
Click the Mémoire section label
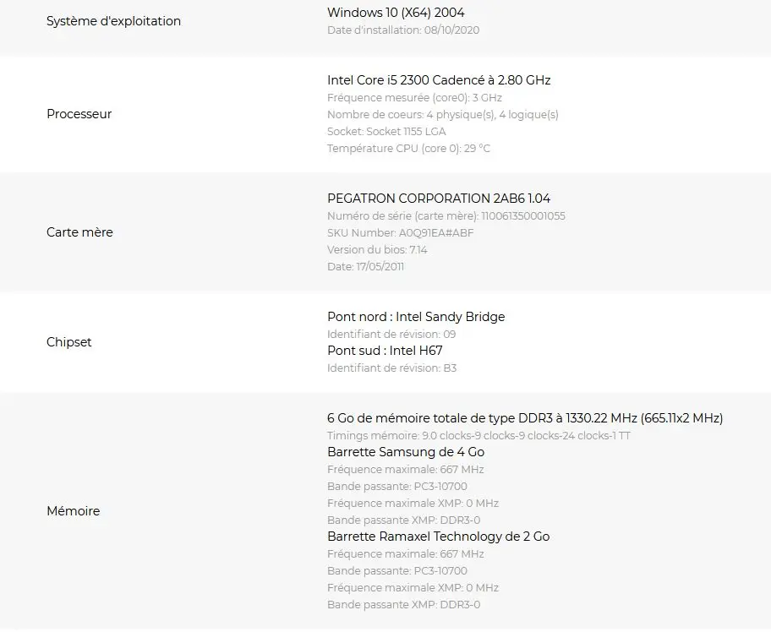coord(74,511)
